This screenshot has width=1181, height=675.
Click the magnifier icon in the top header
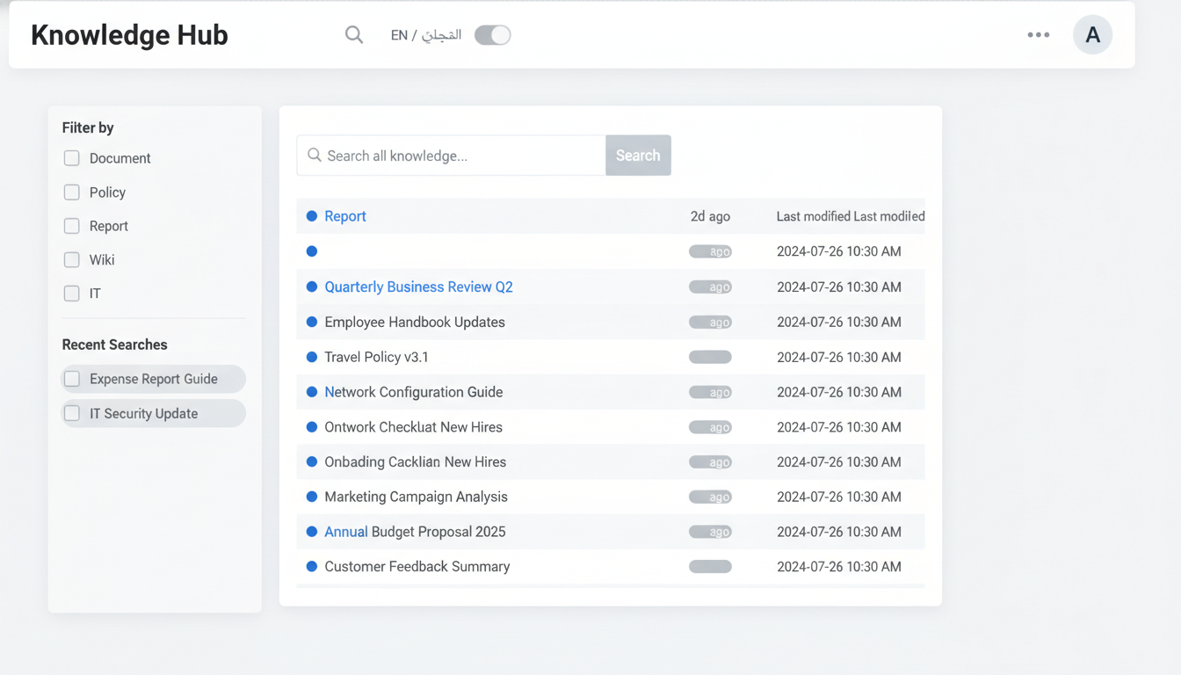click(354, 35)
